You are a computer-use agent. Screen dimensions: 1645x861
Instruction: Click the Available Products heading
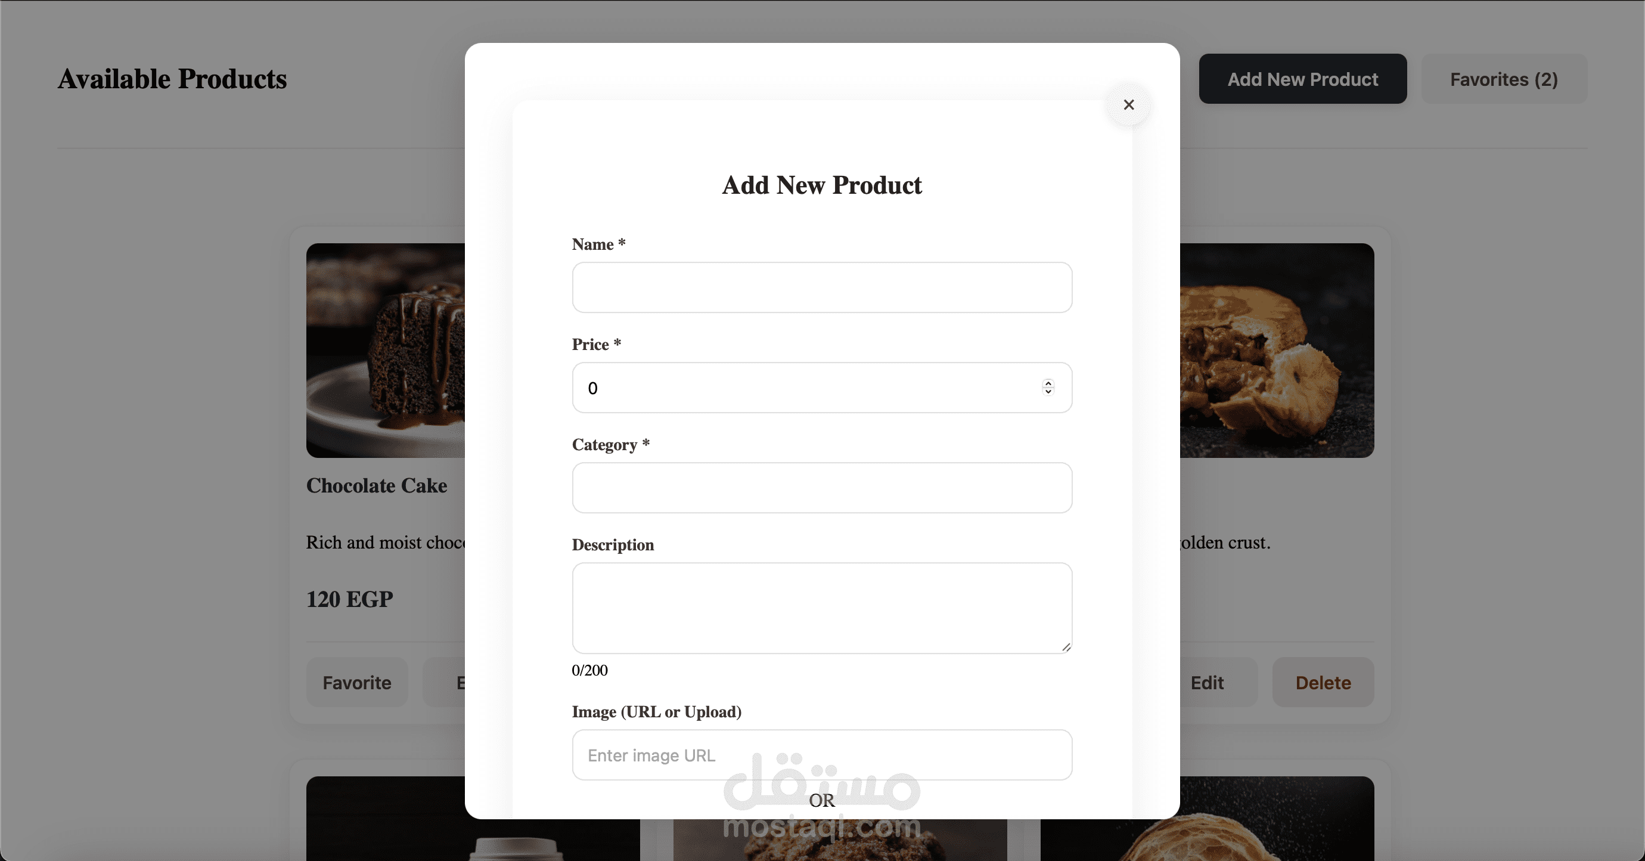(172, 79)
